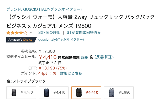Click the star rating icons

tap(17, 33)
